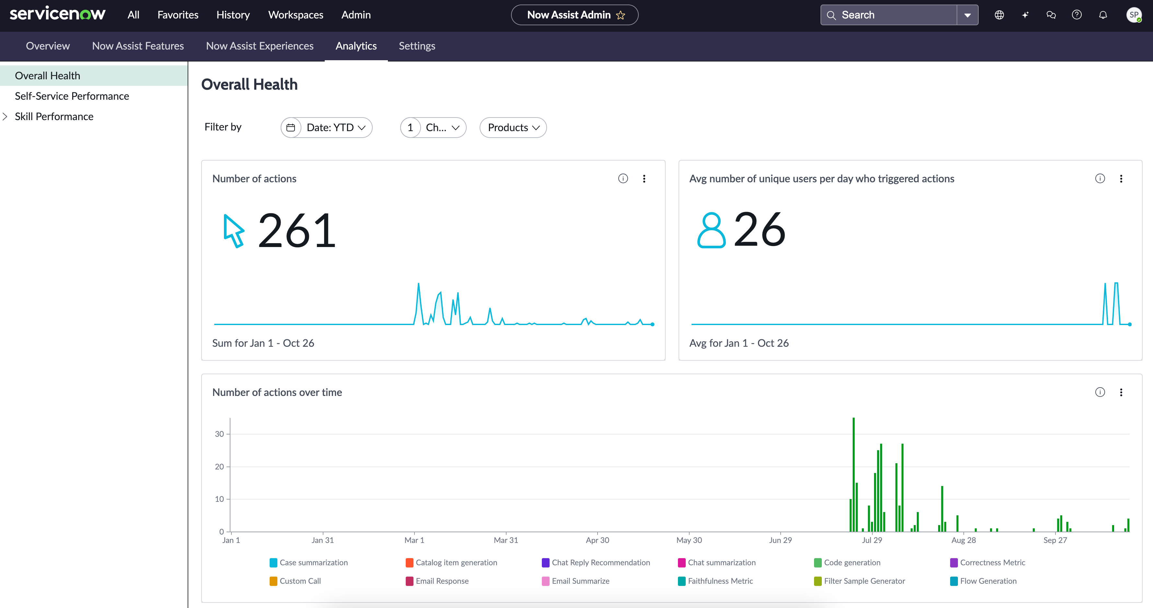The image size is (1153, 608).
Task: Toggle Chat Reply Recommendation legend series
Action: (596, 562)
